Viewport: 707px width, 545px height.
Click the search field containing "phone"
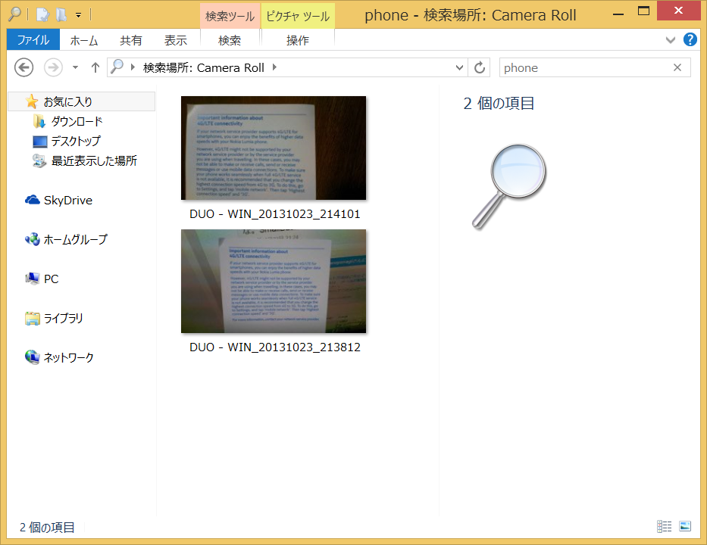(583, 67)
